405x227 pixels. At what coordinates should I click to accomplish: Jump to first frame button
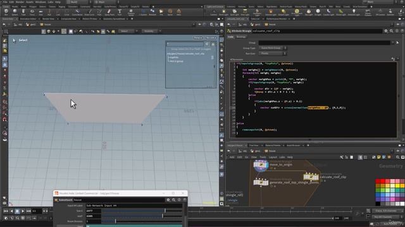[x=6, y=211]
